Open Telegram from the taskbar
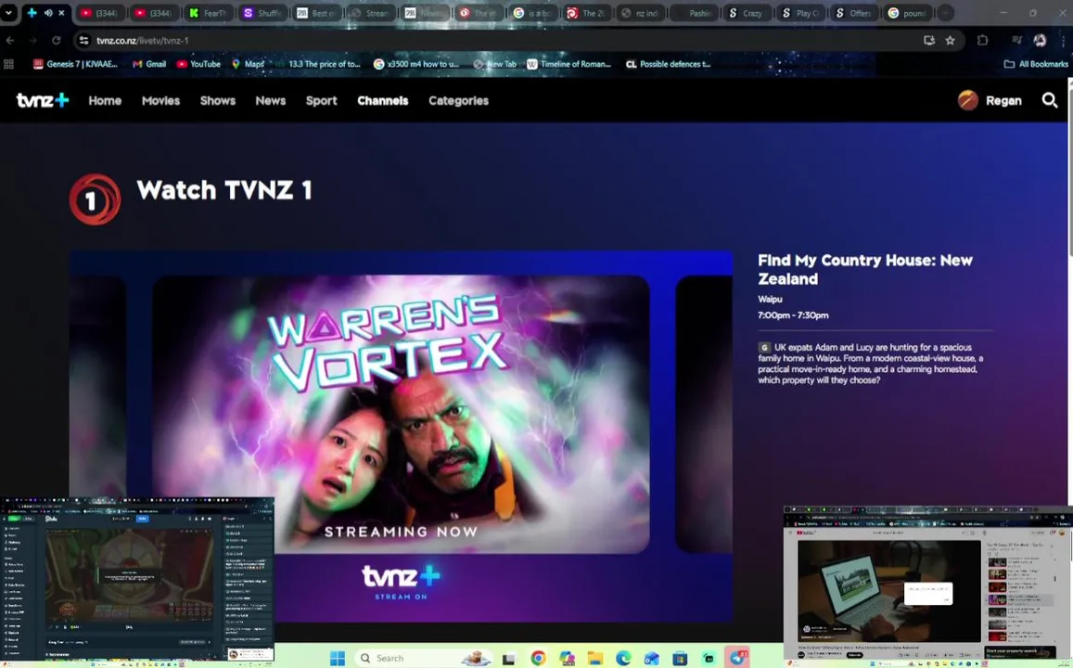 click(x=737, y=658)
